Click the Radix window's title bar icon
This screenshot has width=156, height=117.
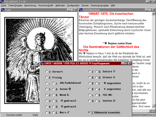3,10
